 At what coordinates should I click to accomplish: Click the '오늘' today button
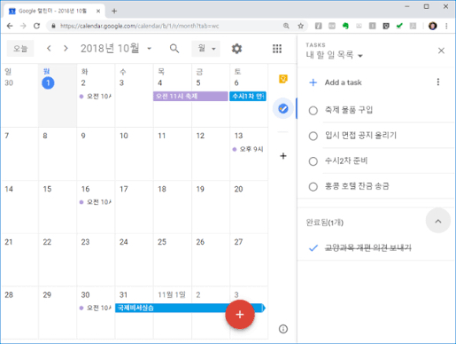[x=20, y=48]
